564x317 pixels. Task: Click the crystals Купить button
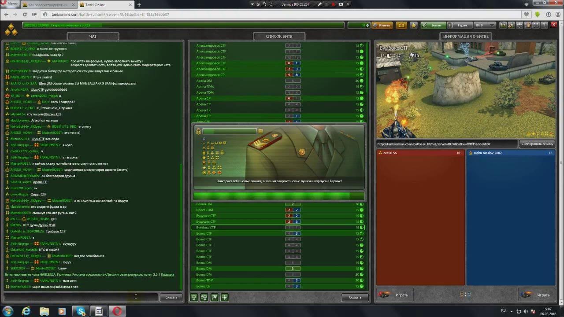point(382,25)
